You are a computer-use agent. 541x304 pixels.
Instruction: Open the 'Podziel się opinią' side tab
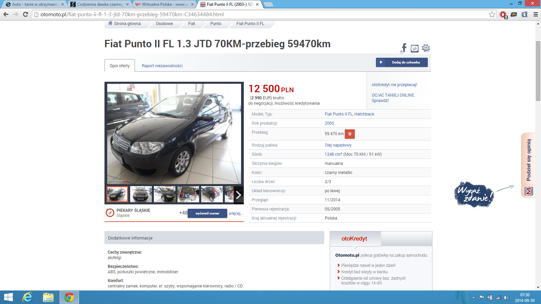(x=529, y=160)
